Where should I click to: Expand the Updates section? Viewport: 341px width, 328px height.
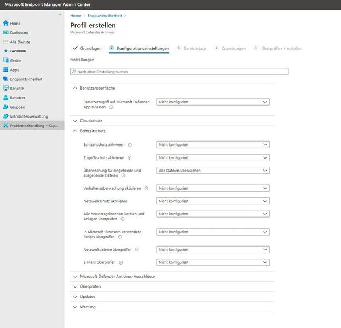coord(75,297)
